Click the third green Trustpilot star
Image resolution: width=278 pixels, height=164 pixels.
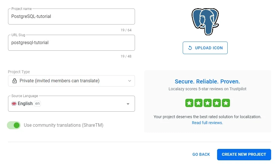click(x=208, y=103)
